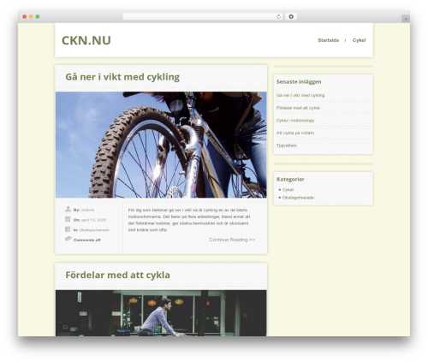Click the author person icon
The height and width of the screenshot is (362, 428).
(68, 209)
